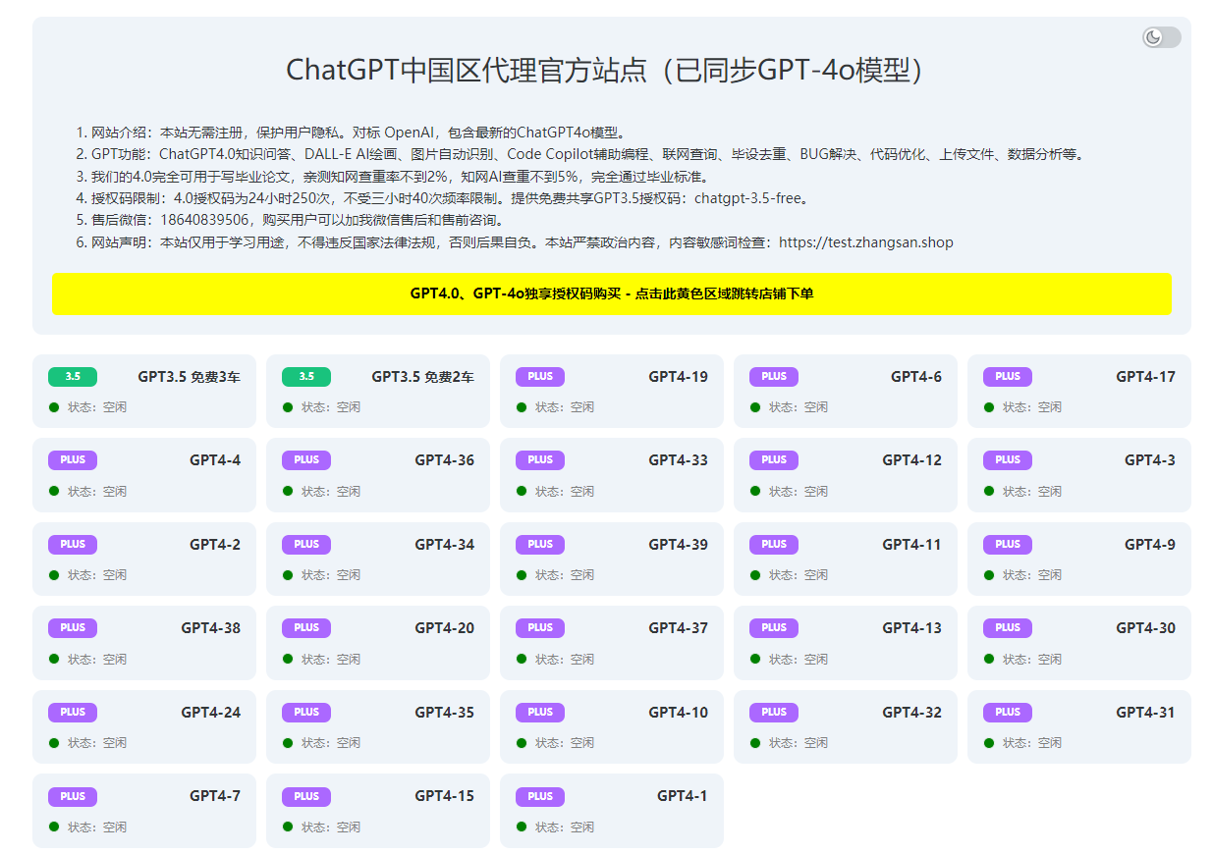1212x854 pixels.
Task: Click the PLUS badge on GPT4-12
Action: click(x=774, y=459)
